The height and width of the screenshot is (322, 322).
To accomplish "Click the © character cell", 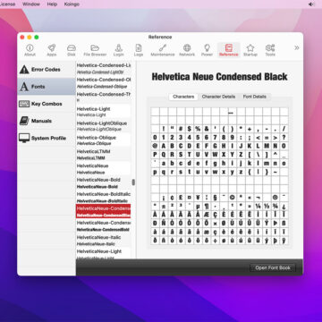I will point(233,198).
